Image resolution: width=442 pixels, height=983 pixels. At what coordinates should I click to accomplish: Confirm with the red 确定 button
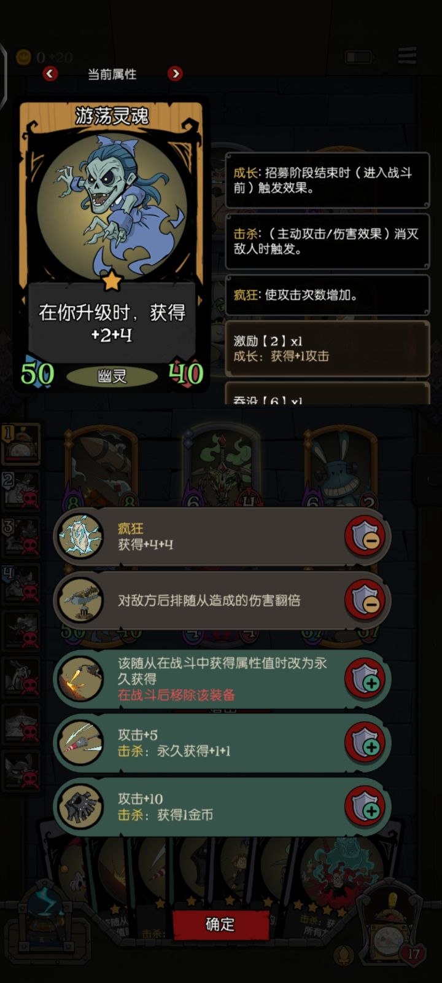[x=220, y=924]
